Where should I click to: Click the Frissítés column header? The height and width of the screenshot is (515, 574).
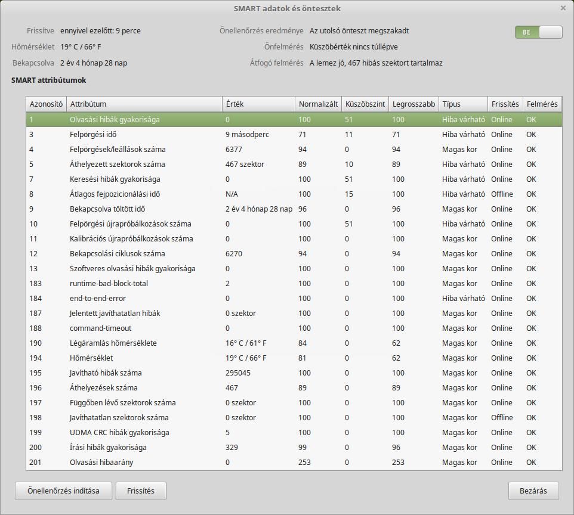point(505,104)
